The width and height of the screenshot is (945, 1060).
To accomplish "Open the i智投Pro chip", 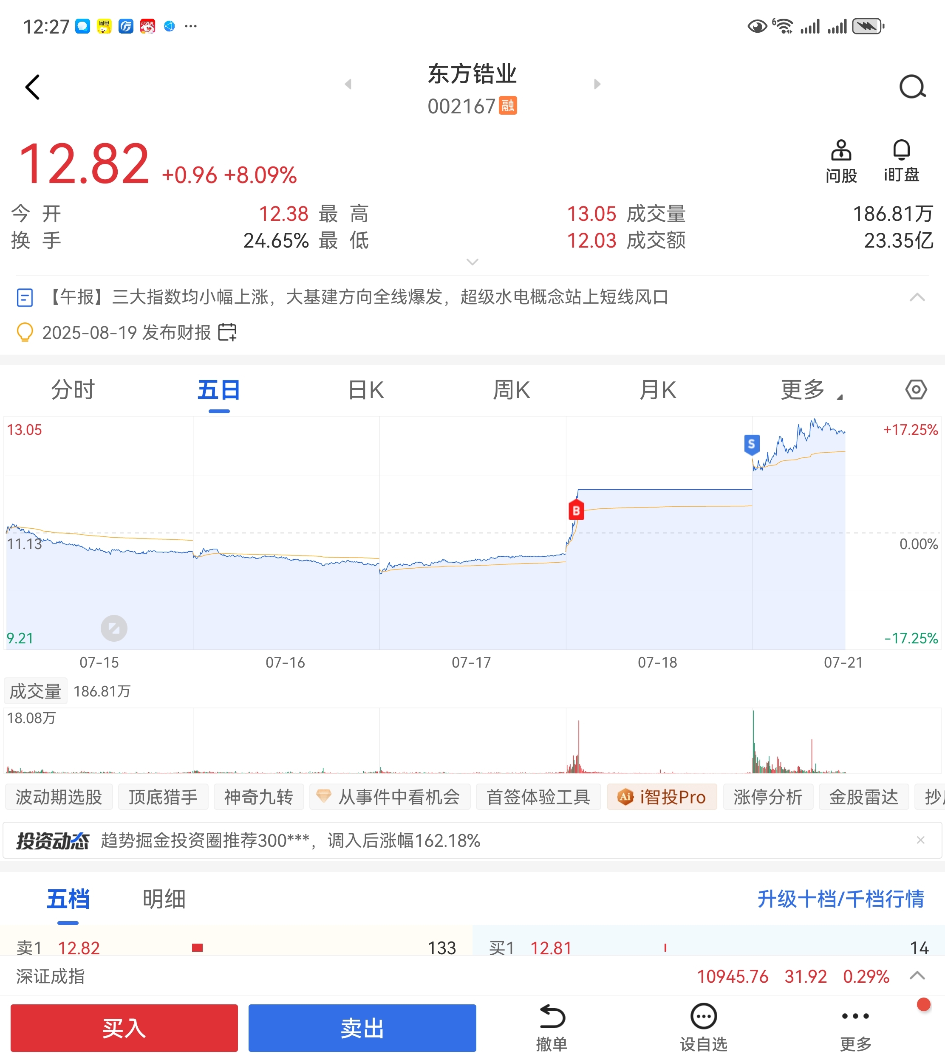I will (x=662, y=797).
